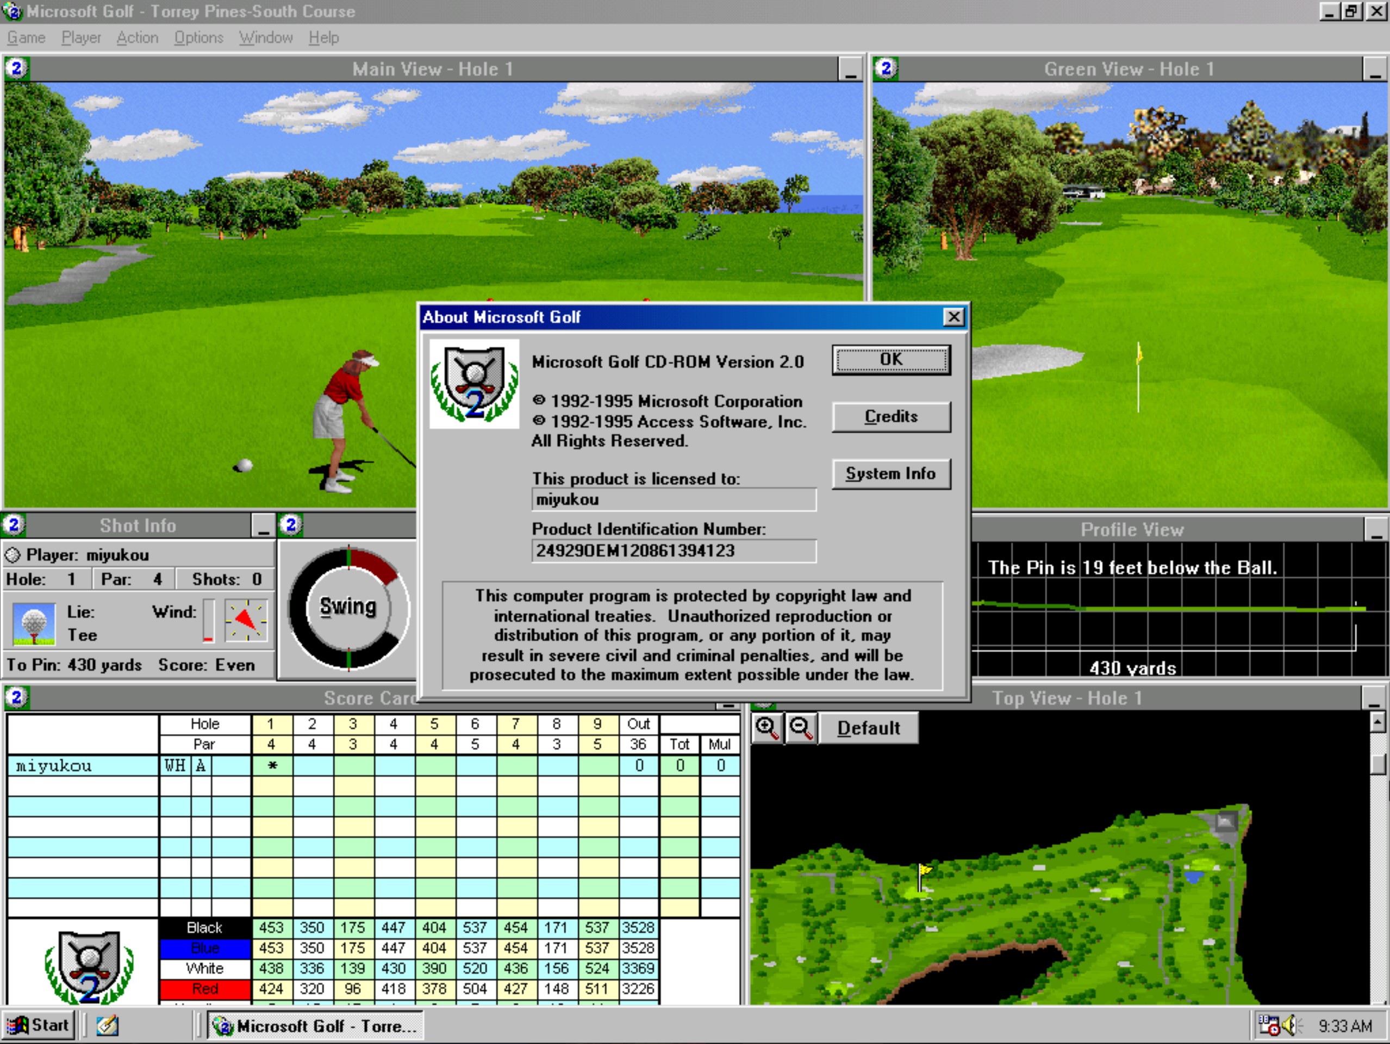Click the licensed to field containing miyukou
This screenshot has height=1044, width=1390.
pyautogui.click(x=674, y=500)
